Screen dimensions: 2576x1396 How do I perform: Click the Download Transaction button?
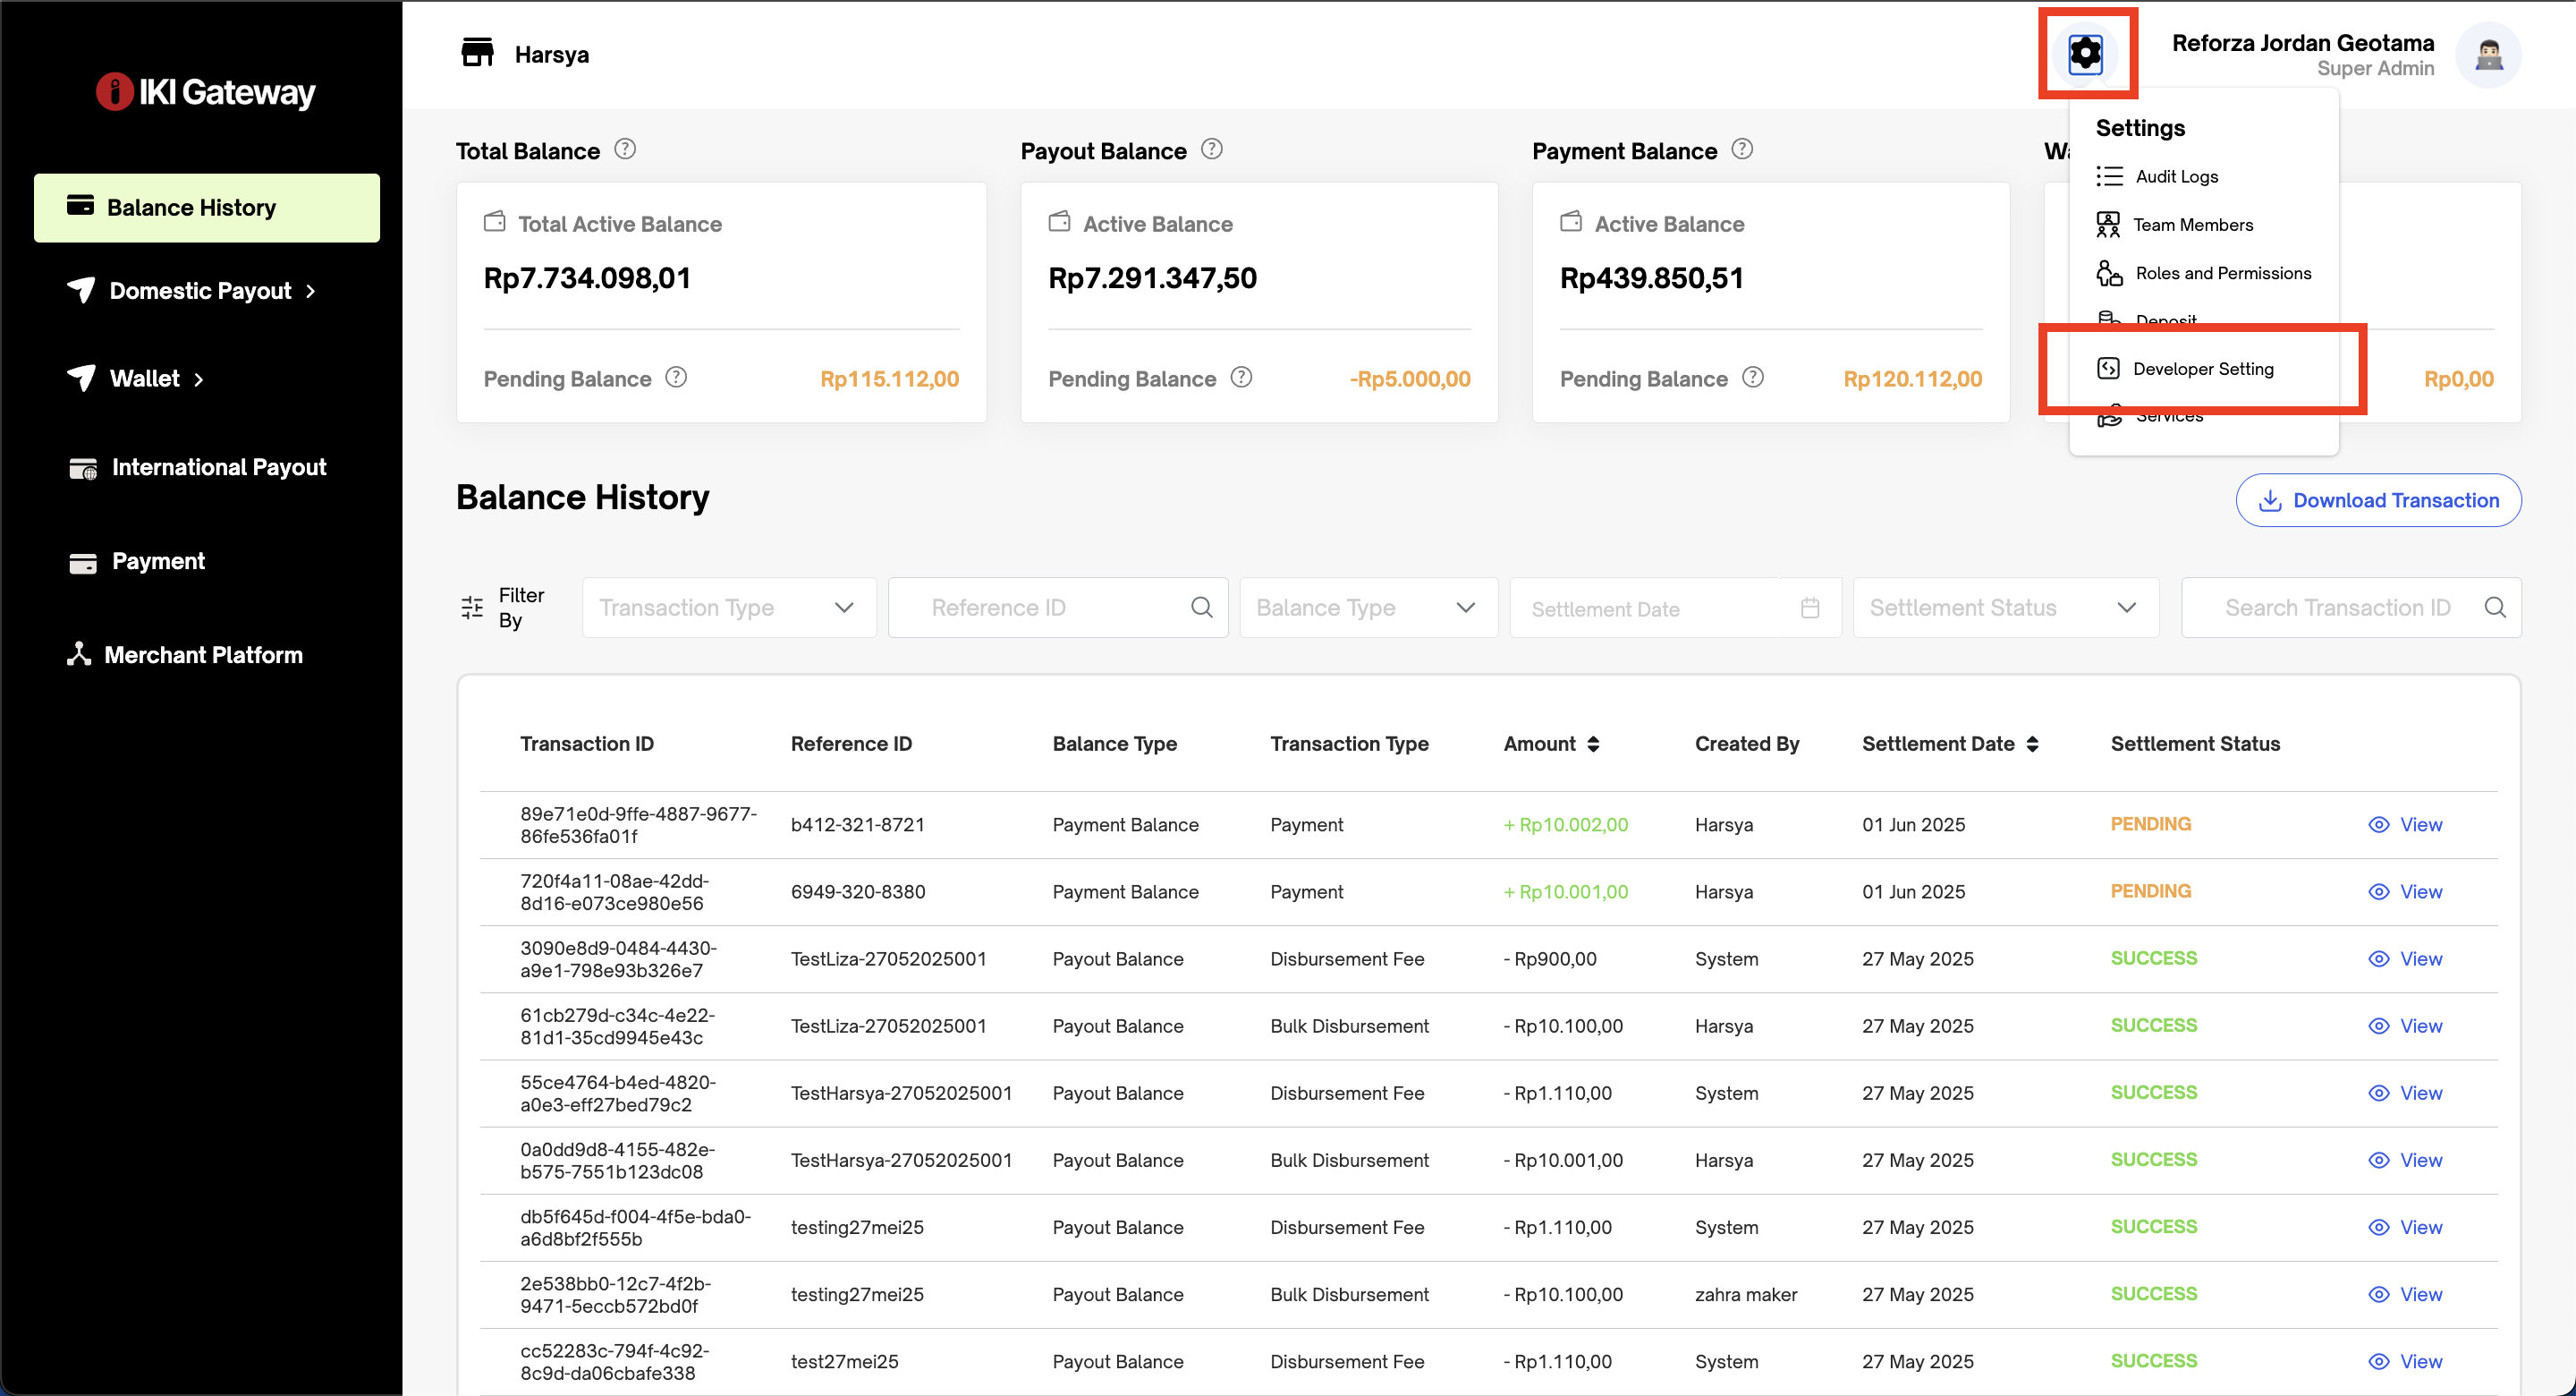2377,500
